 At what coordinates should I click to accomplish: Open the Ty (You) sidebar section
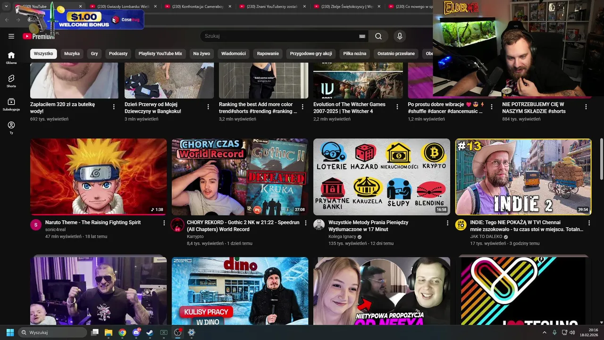click(x=11, y=128)
